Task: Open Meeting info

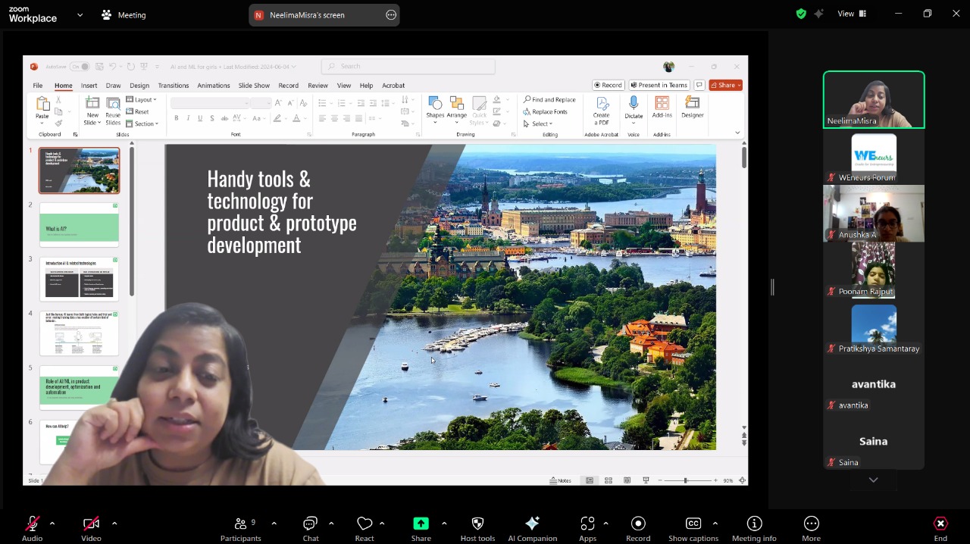Action: 754,528
